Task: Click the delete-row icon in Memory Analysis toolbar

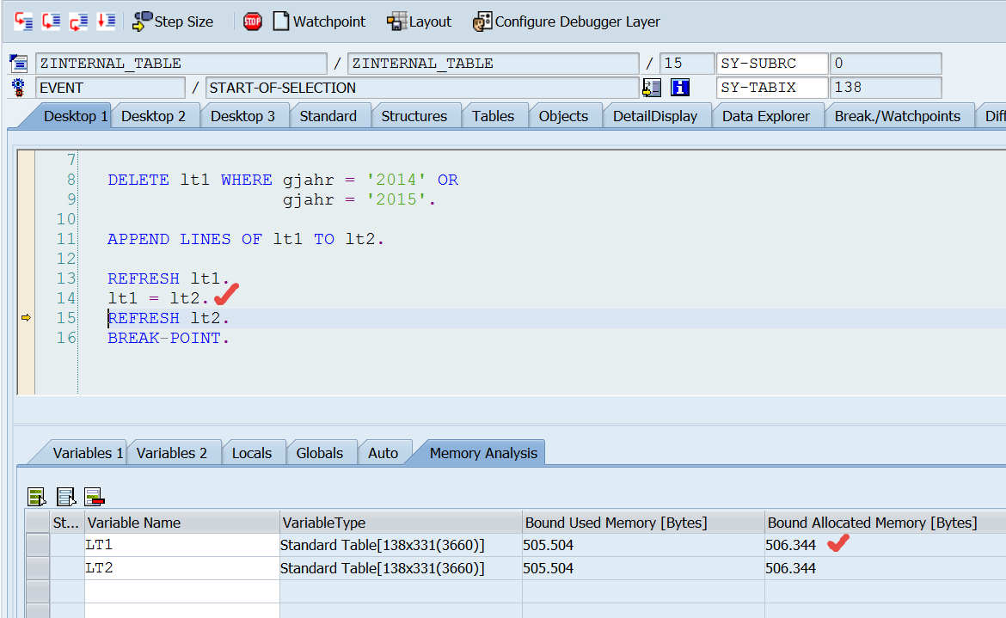Action: tap(94, 496)
